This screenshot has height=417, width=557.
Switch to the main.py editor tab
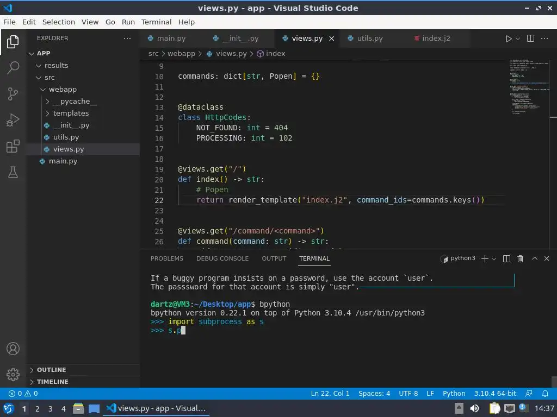[170, 39]
